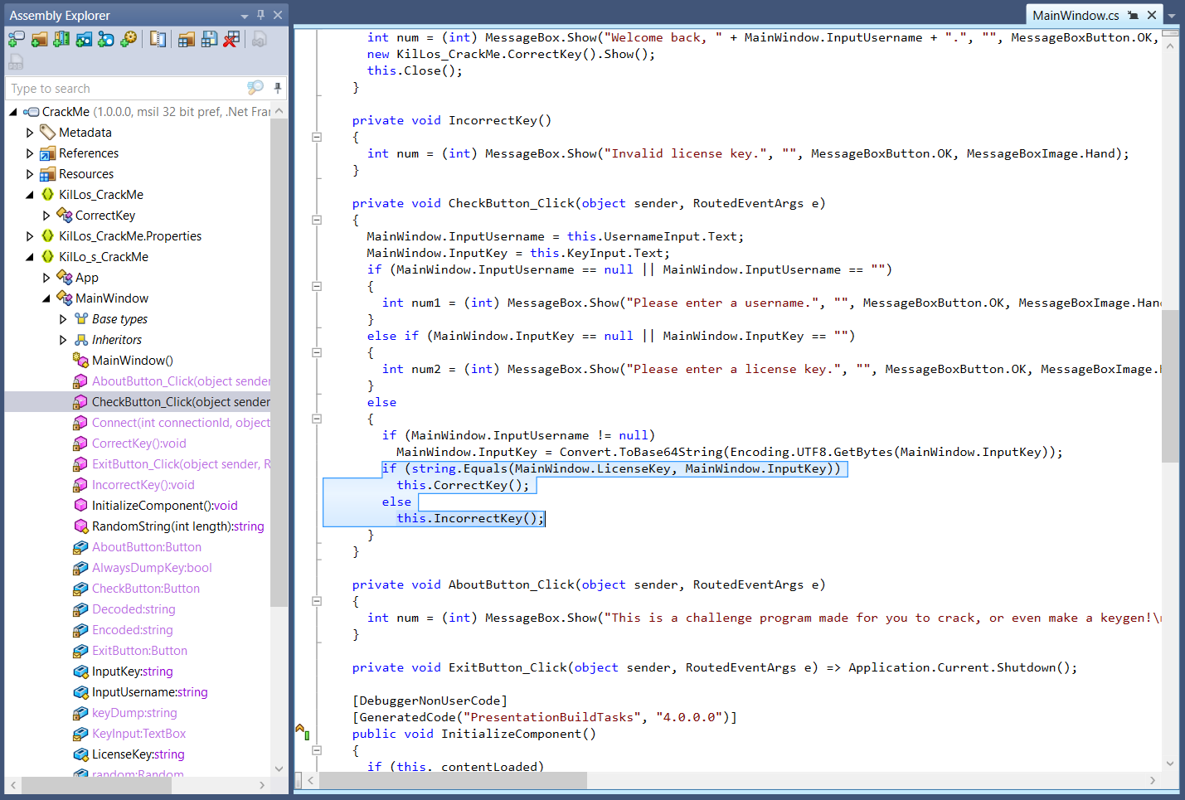Image resolution: width=1185 pixels, height=800 pixels.
Task: Click the gear-with-plus explore processes icon
Action: (129, 39)
